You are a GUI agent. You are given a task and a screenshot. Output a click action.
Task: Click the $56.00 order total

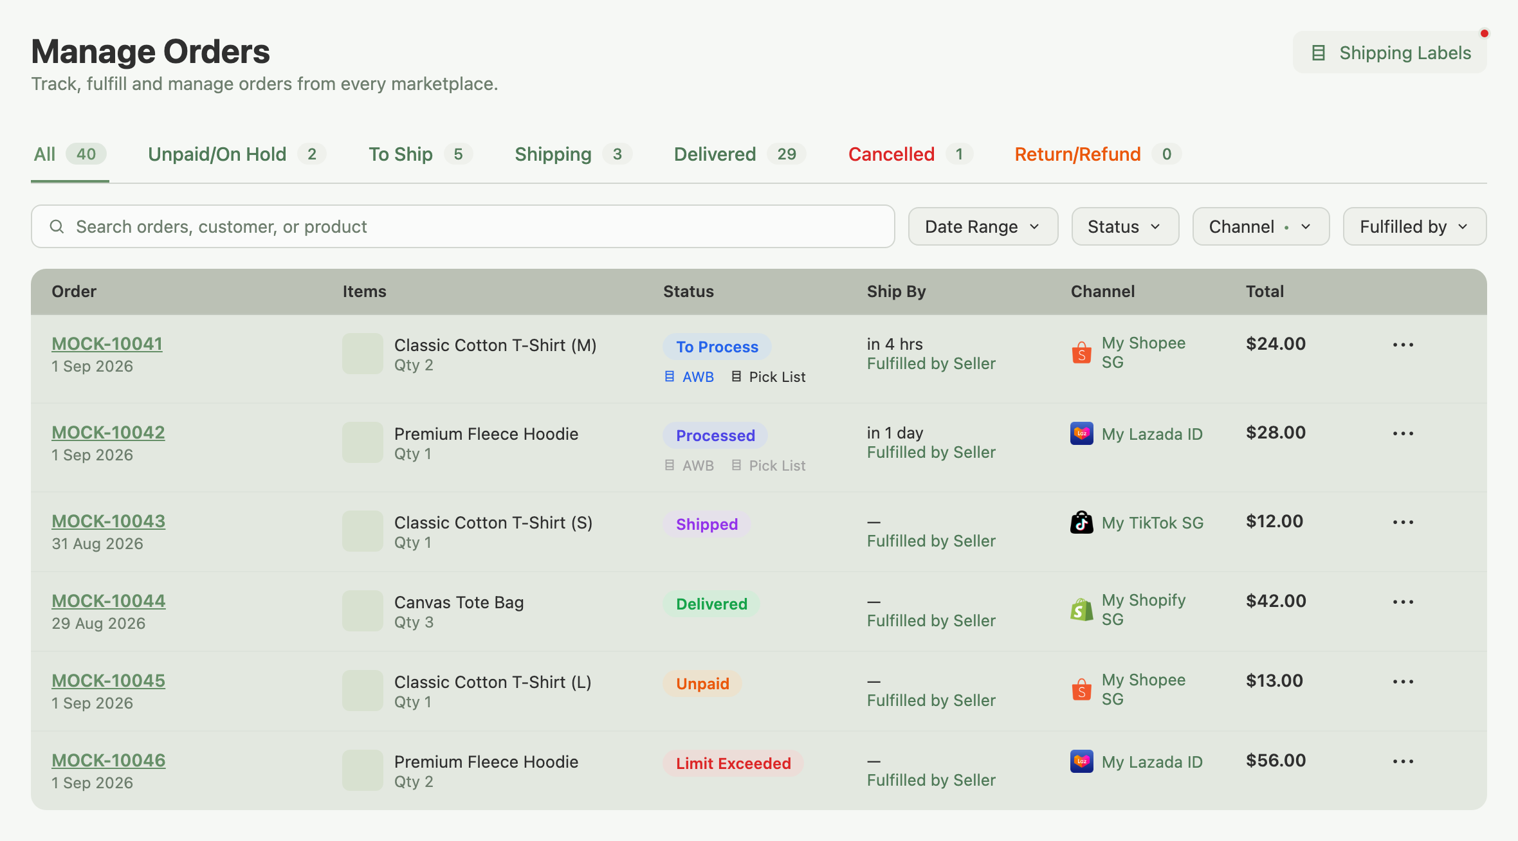(1276, 760)
